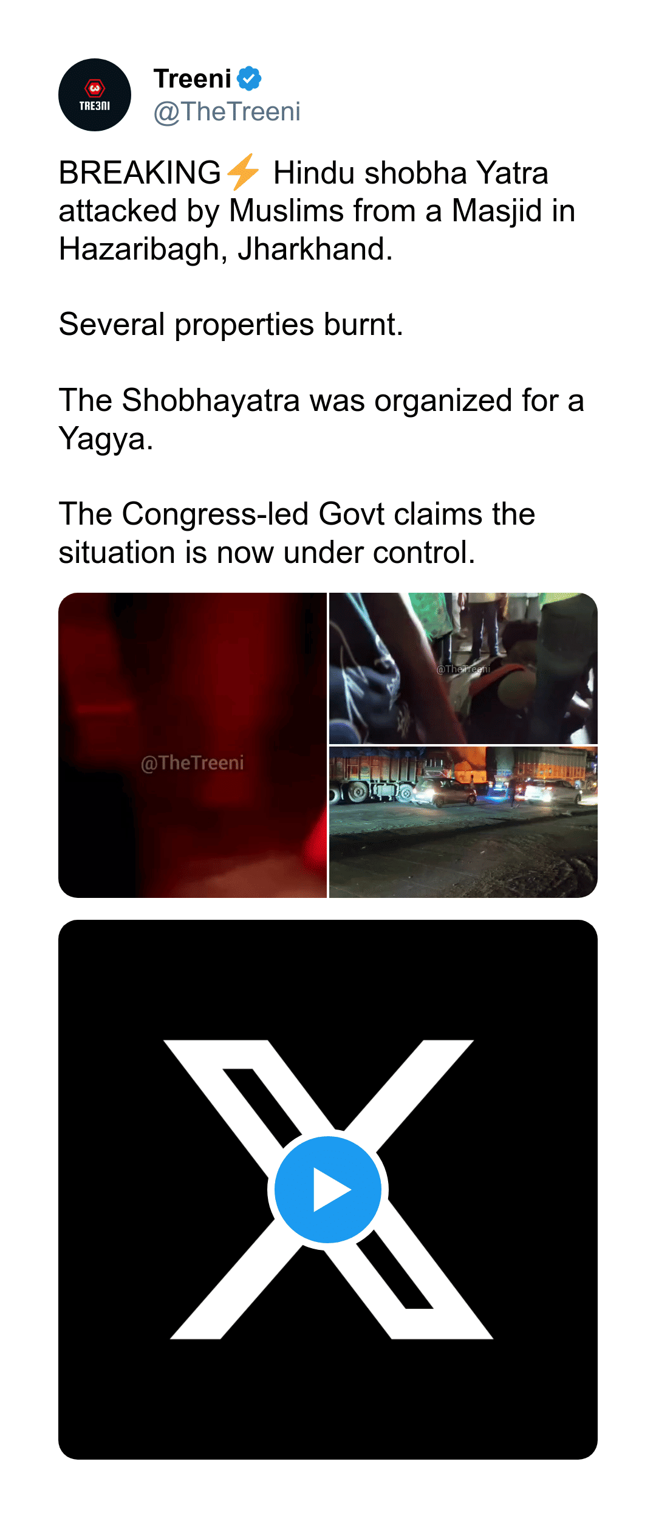
Task: Click the 'Several properties burnt.' sentence
Action: pyautogui.click(x=231, y=324)
